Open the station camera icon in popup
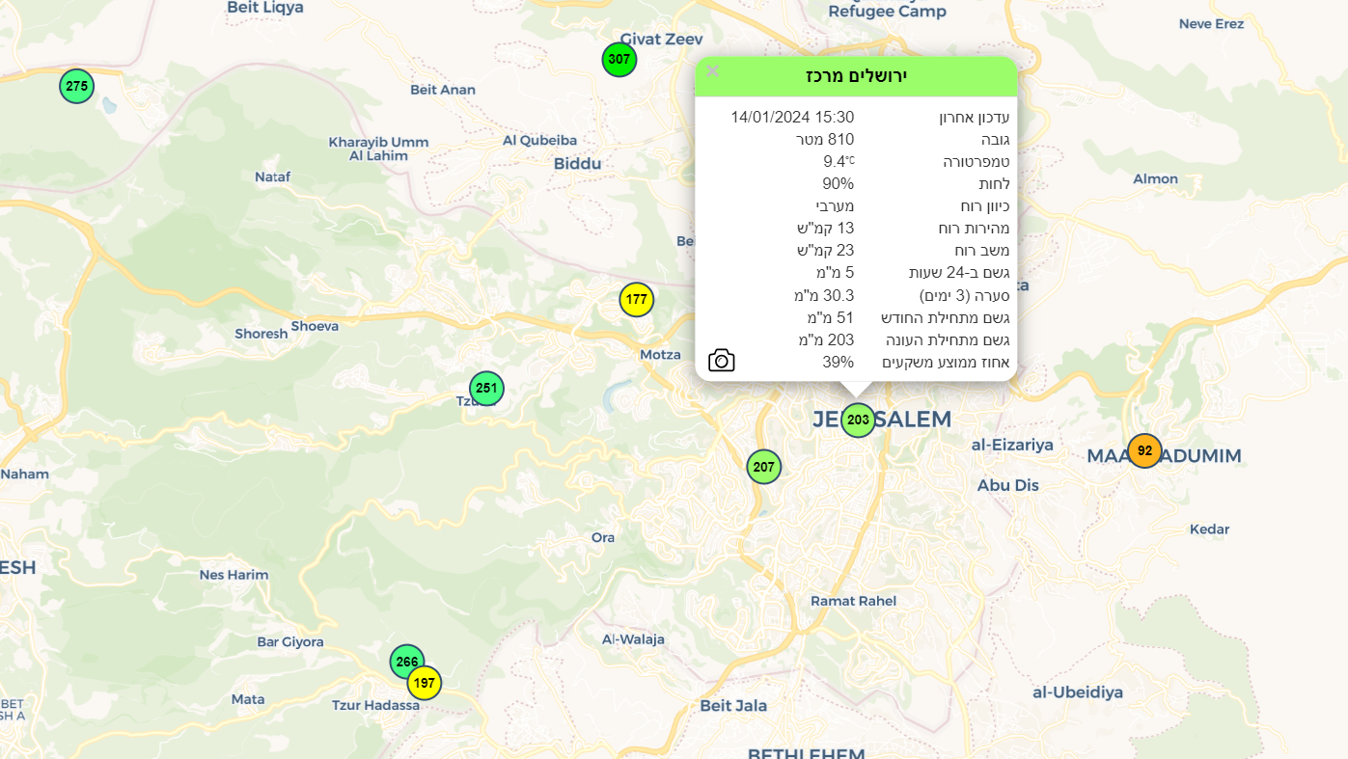 click(x=721, y=361)
